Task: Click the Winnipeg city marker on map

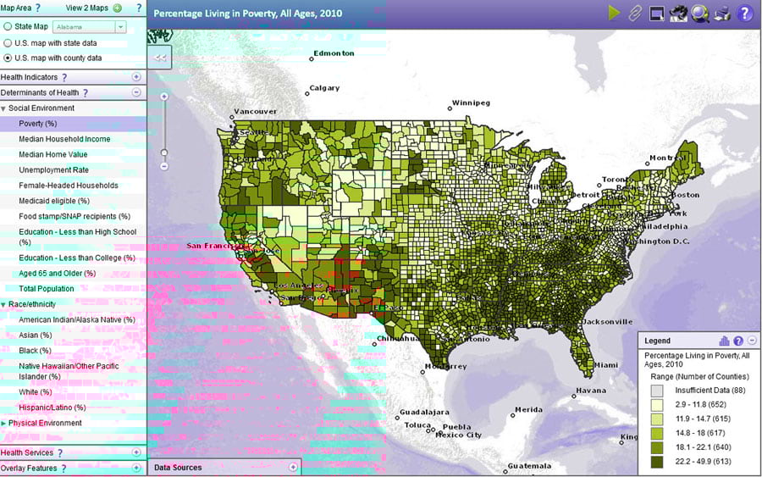Action: tap(450, 108)
